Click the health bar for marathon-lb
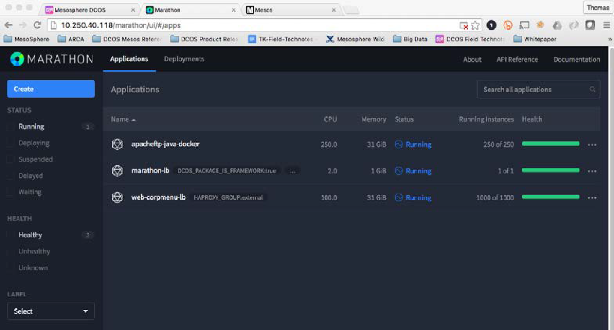614x330 pixels. click(551, 170)
